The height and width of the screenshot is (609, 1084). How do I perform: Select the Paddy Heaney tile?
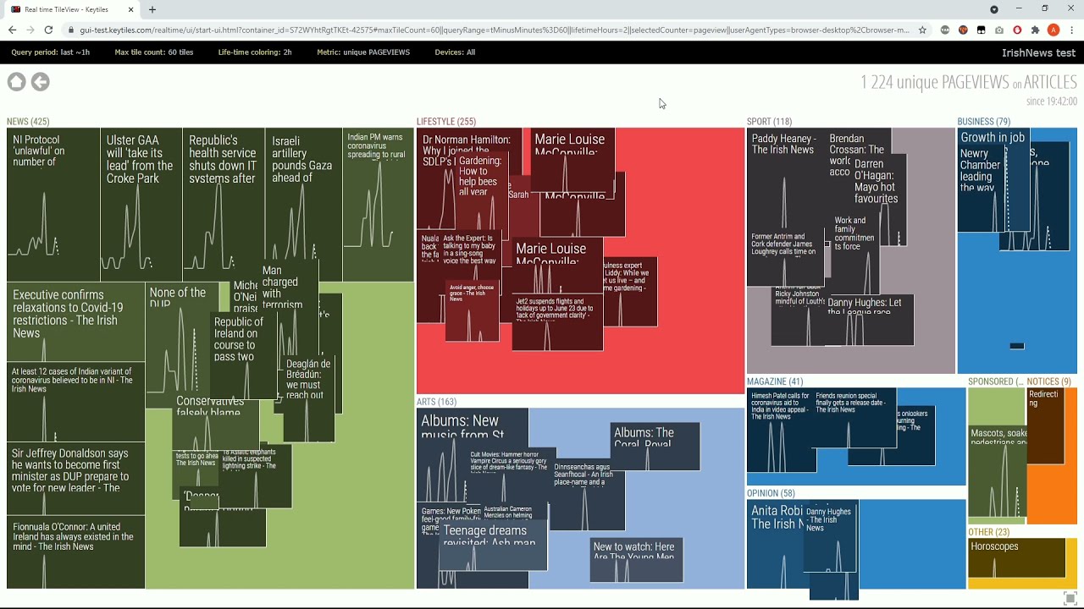(786, 179)
